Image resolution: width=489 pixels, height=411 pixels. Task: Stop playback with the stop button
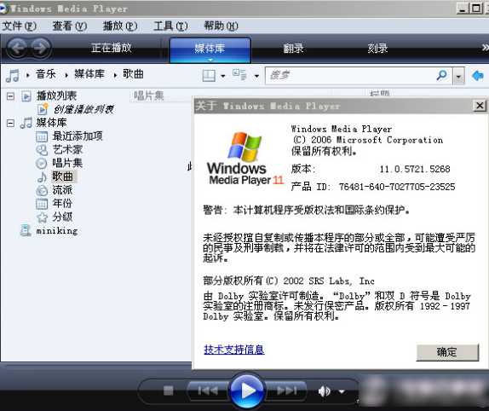[x=169, y=391]
